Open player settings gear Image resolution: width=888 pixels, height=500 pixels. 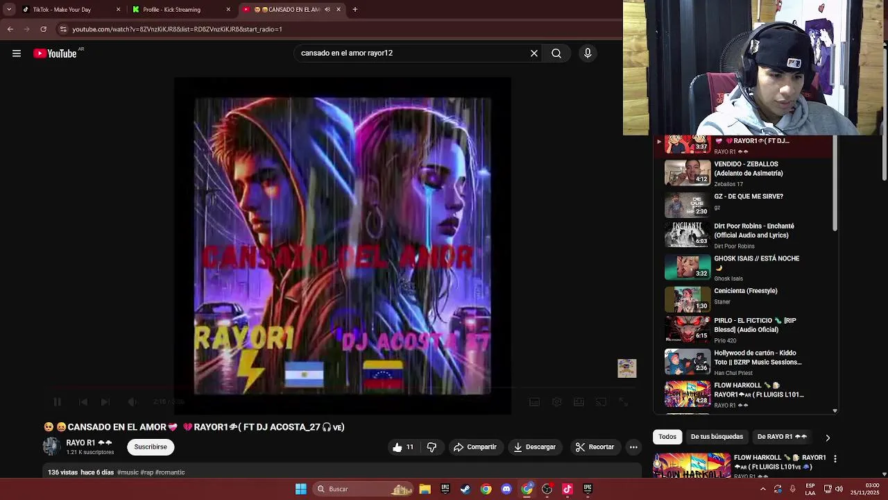[x=556, y=402]
